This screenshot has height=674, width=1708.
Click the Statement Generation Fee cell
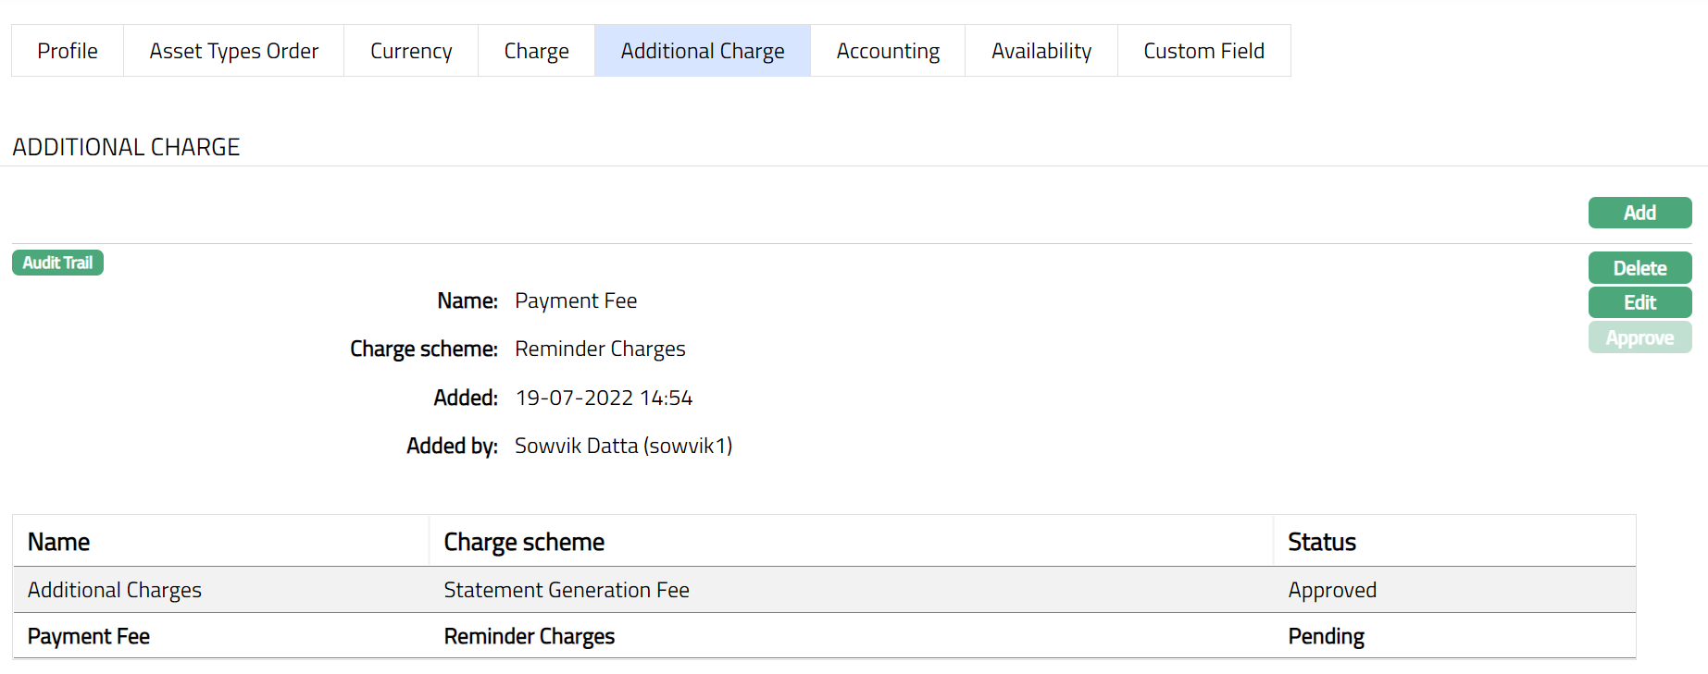[x=567, y=590]
